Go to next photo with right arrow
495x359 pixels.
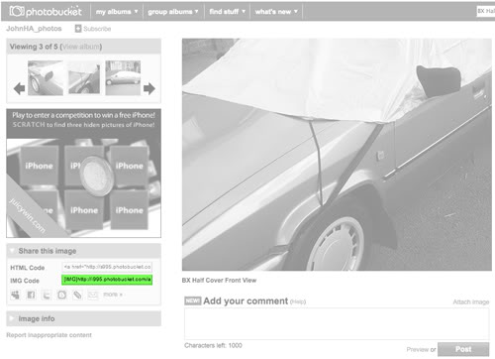pyautogui.click(x=149, y=88)
